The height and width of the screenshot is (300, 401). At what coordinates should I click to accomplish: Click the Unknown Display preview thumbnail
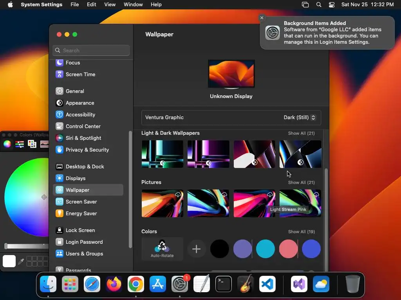point(231,74)
